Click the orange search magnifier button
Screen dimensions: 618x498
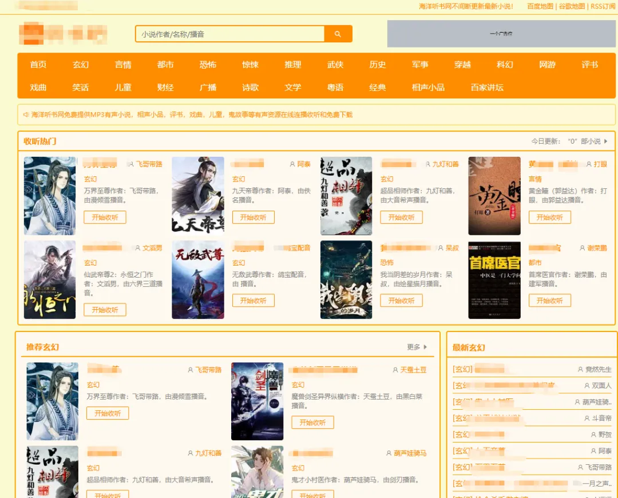pyautogui.click(x=338, y=34)
